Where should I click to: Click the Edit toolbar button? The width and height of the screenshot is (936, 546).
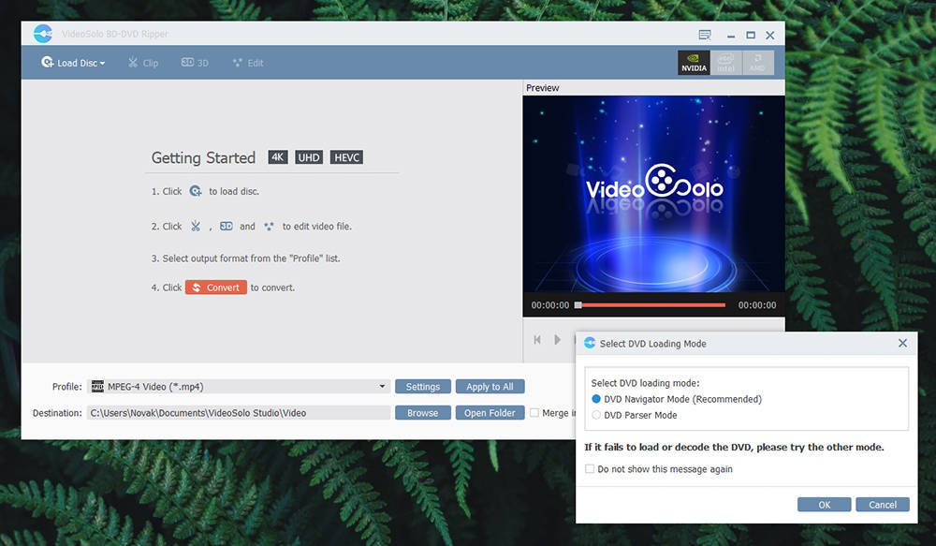(248, 63)
